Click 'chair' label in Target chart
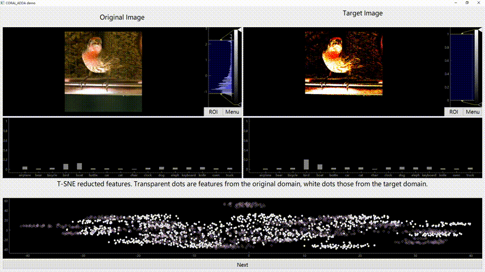Viewport: 485px width, 272px height. 375,175
